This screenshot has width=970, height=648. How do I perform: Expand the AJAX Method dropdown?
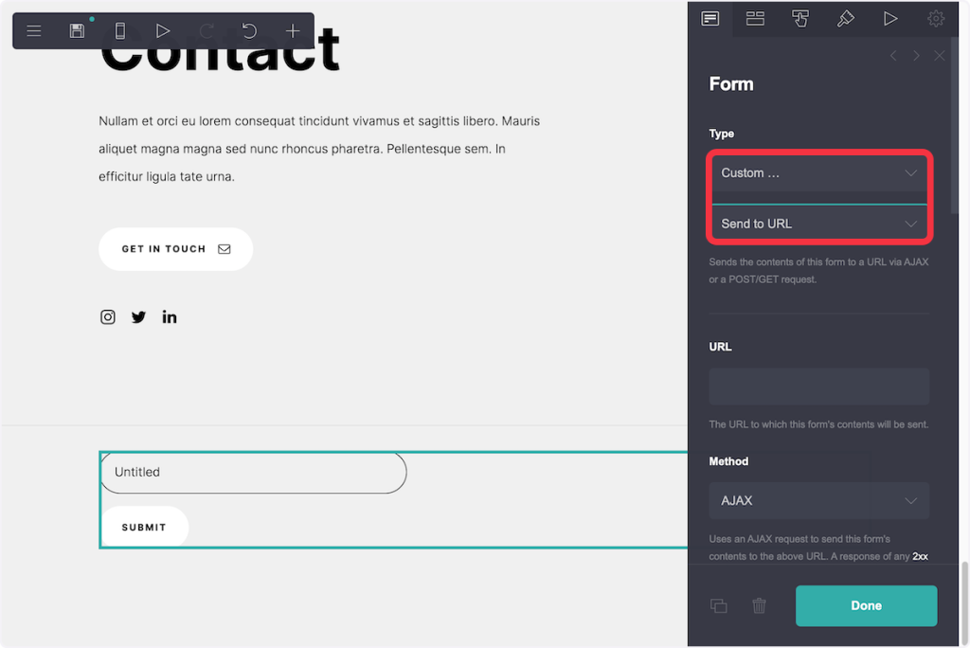point(819,500)
